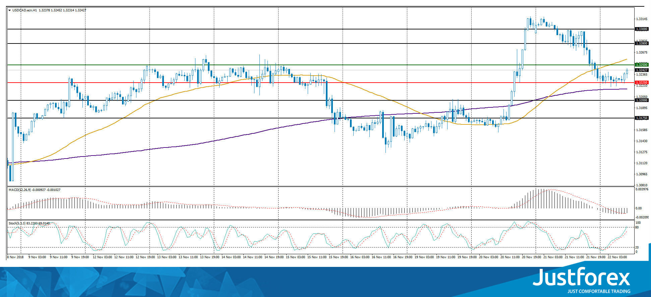
Task: Click the 12 Nov 11:00 time axis label
Action: [124, 257]
